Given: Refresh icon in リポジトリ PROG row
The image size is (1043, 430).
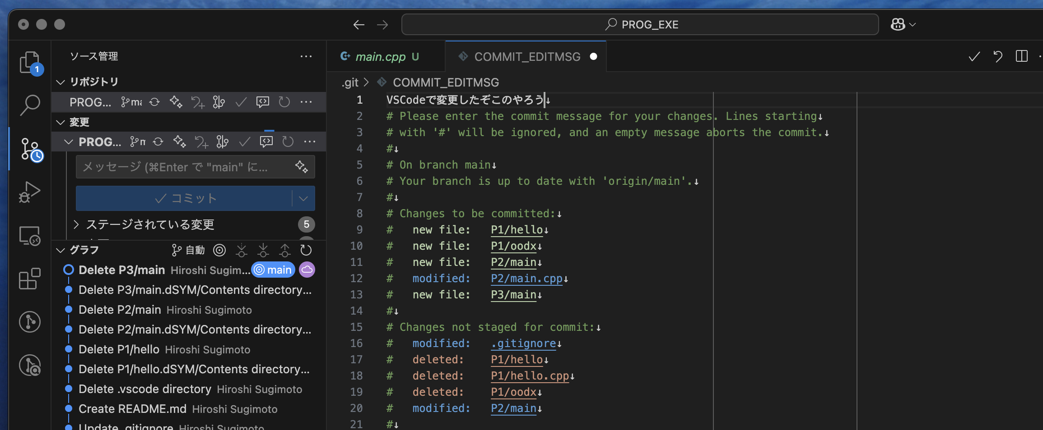Looking at the screenshot, I should pyautogui.click(x=284, y=102).
